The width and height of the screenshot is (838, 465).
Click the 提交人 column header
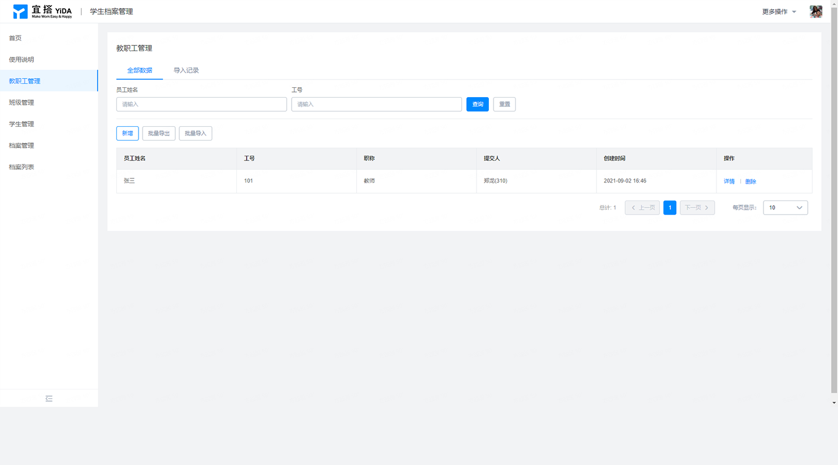point(536,159)
